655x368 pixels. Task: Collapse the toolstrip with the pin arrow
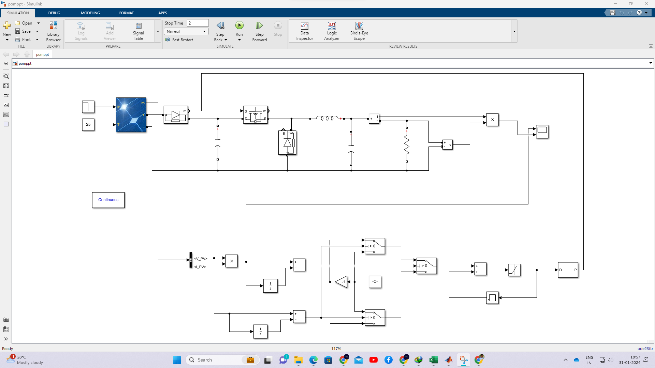coord(650,46)
